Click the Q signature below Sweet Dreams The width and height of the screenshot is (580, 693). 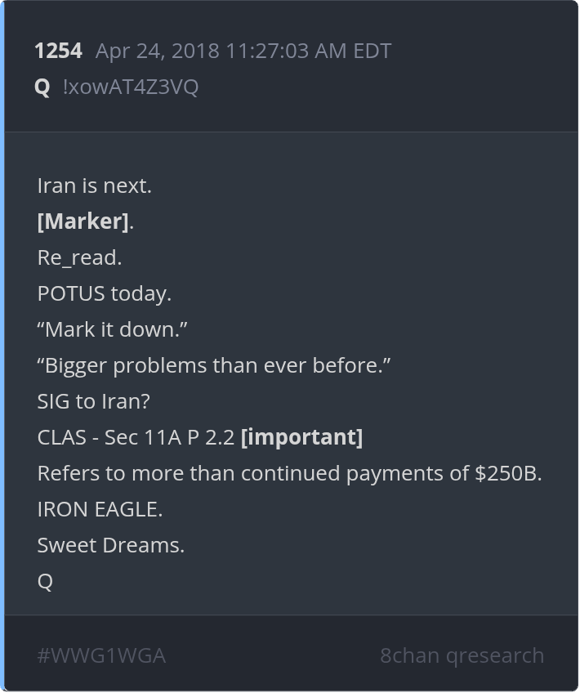45,581
